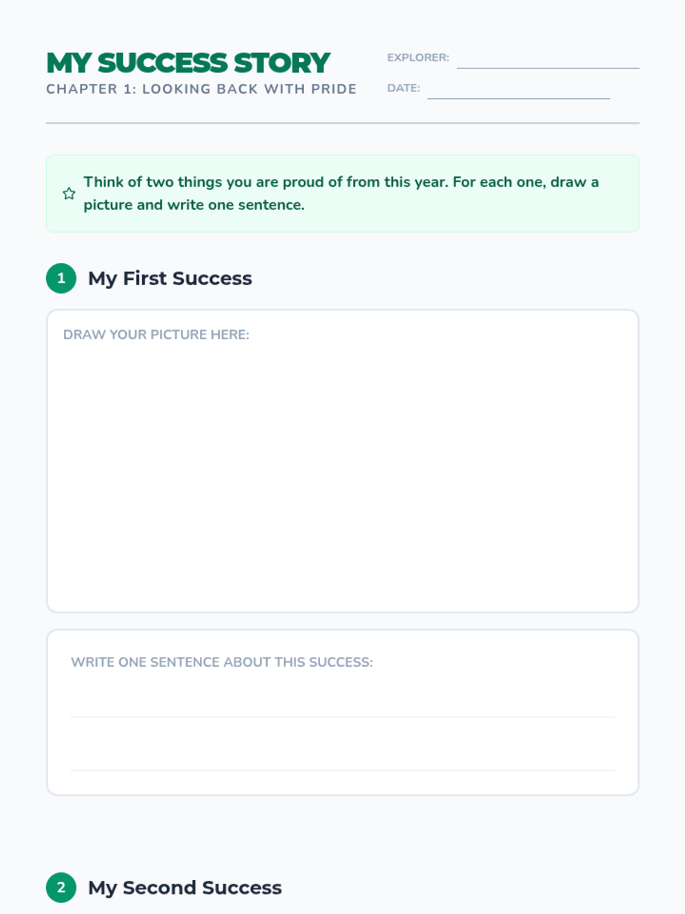Click 'Write one sentence about this success' label
This screenshot has width=685, height=914.
coord(221,662)
